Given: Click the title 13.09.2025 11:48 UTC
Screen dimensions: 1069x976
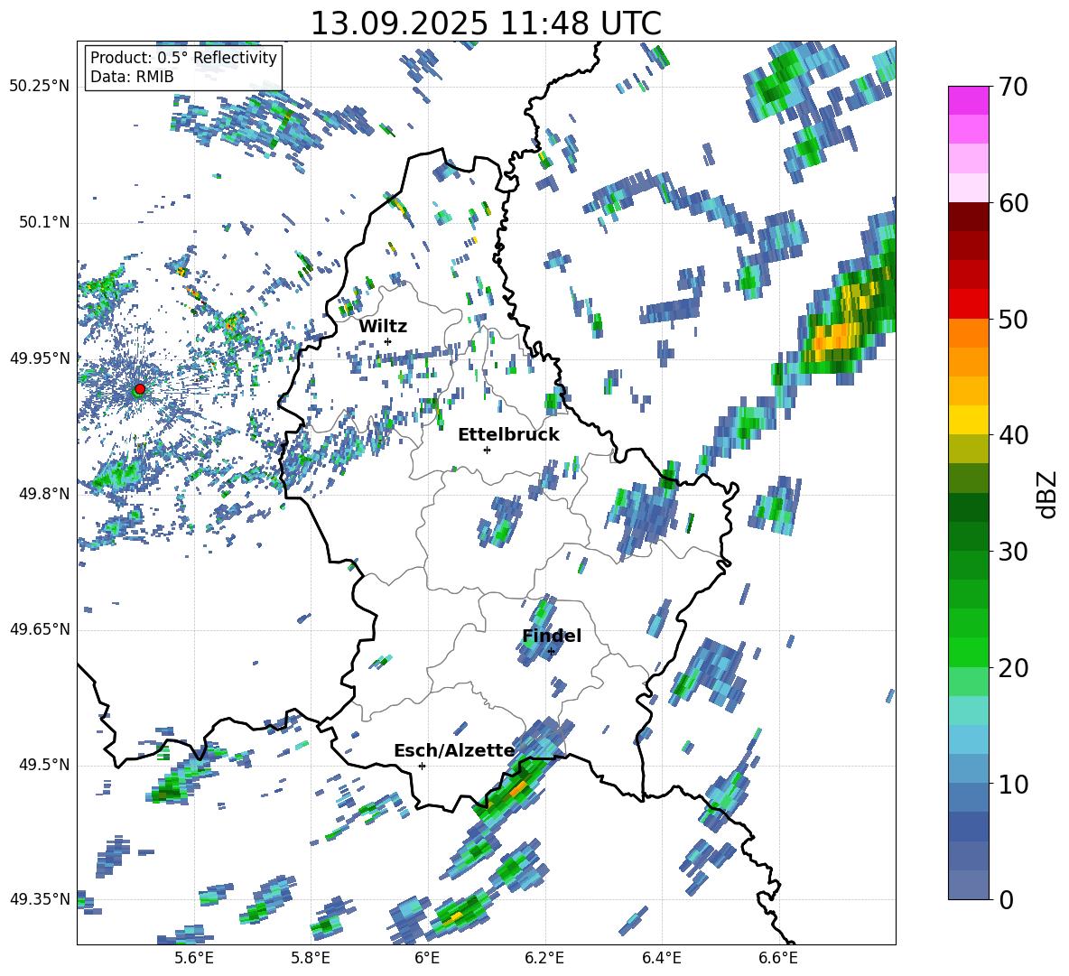Looking at the screenshot, I should pos(486,23).
